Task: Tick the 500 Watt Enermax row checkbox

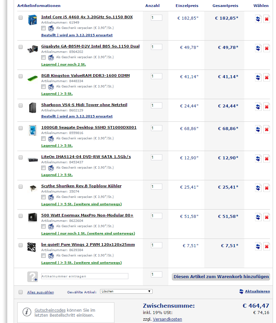Action: click(21, 216)
